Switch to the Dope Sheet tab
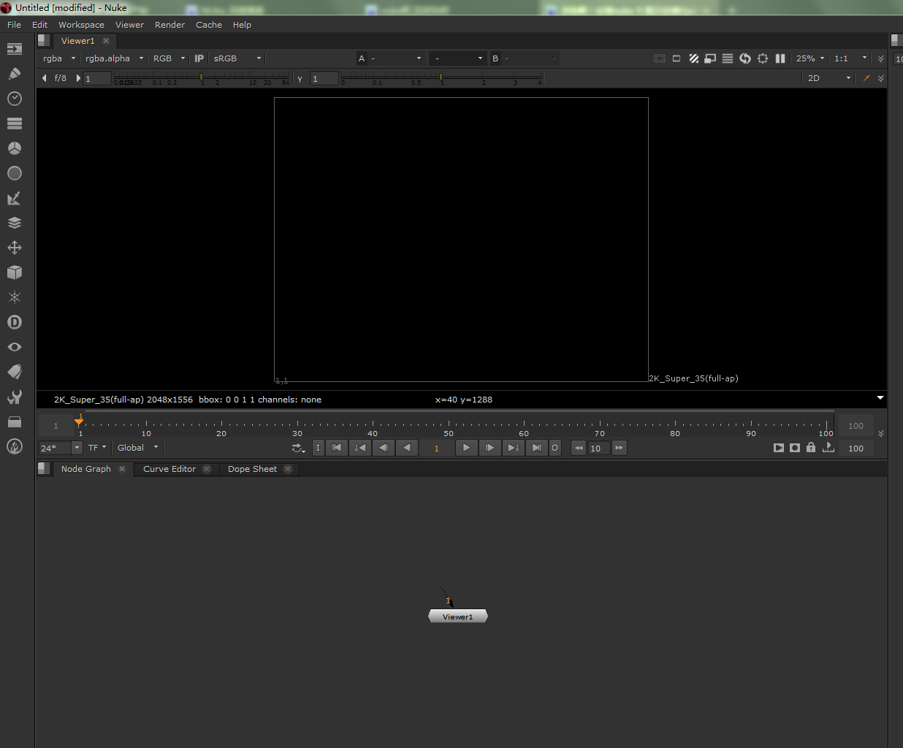 [x=252, y=469]
